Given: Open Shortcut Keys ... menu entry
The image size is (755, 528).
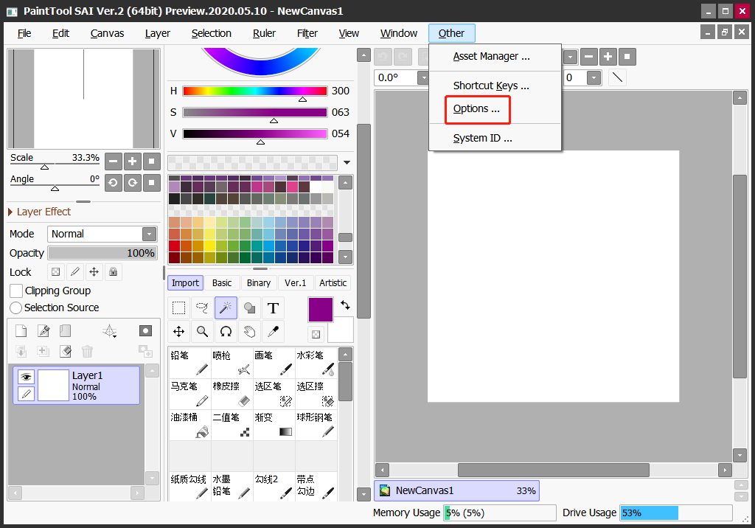Looking at the screenshot, I should pos(490,86).
